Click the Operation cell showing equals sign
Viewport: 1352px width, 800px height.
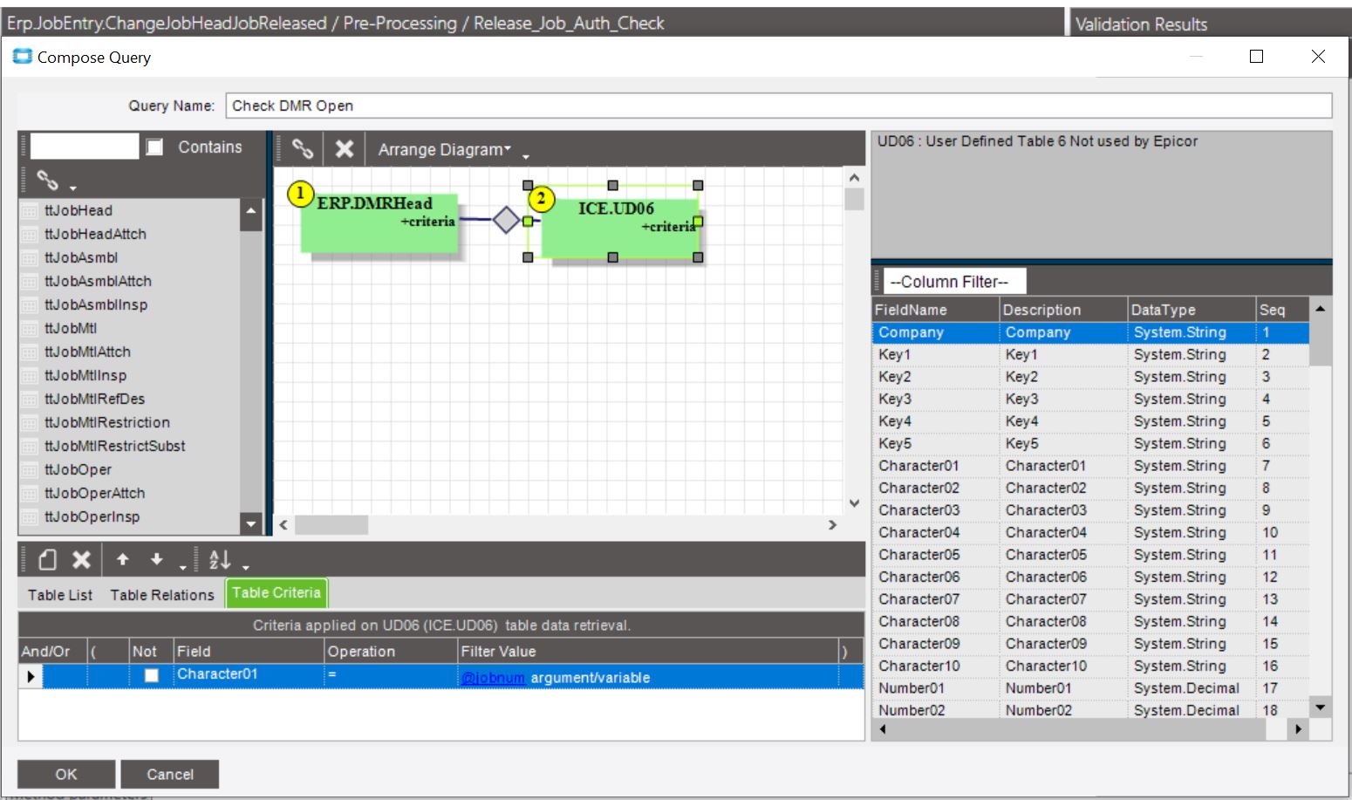pos(391,676)
